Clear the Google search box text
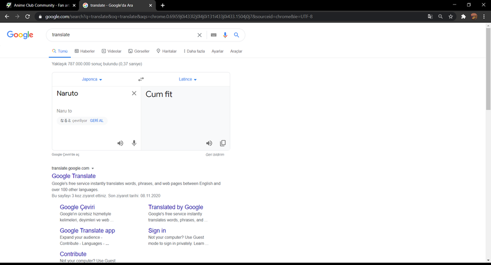 coord(200,35)
